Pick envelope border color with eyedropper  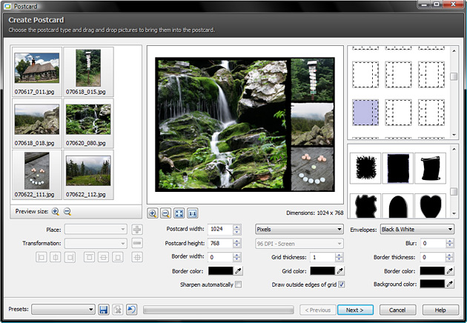pyautogui.click(x=450, y=270)
